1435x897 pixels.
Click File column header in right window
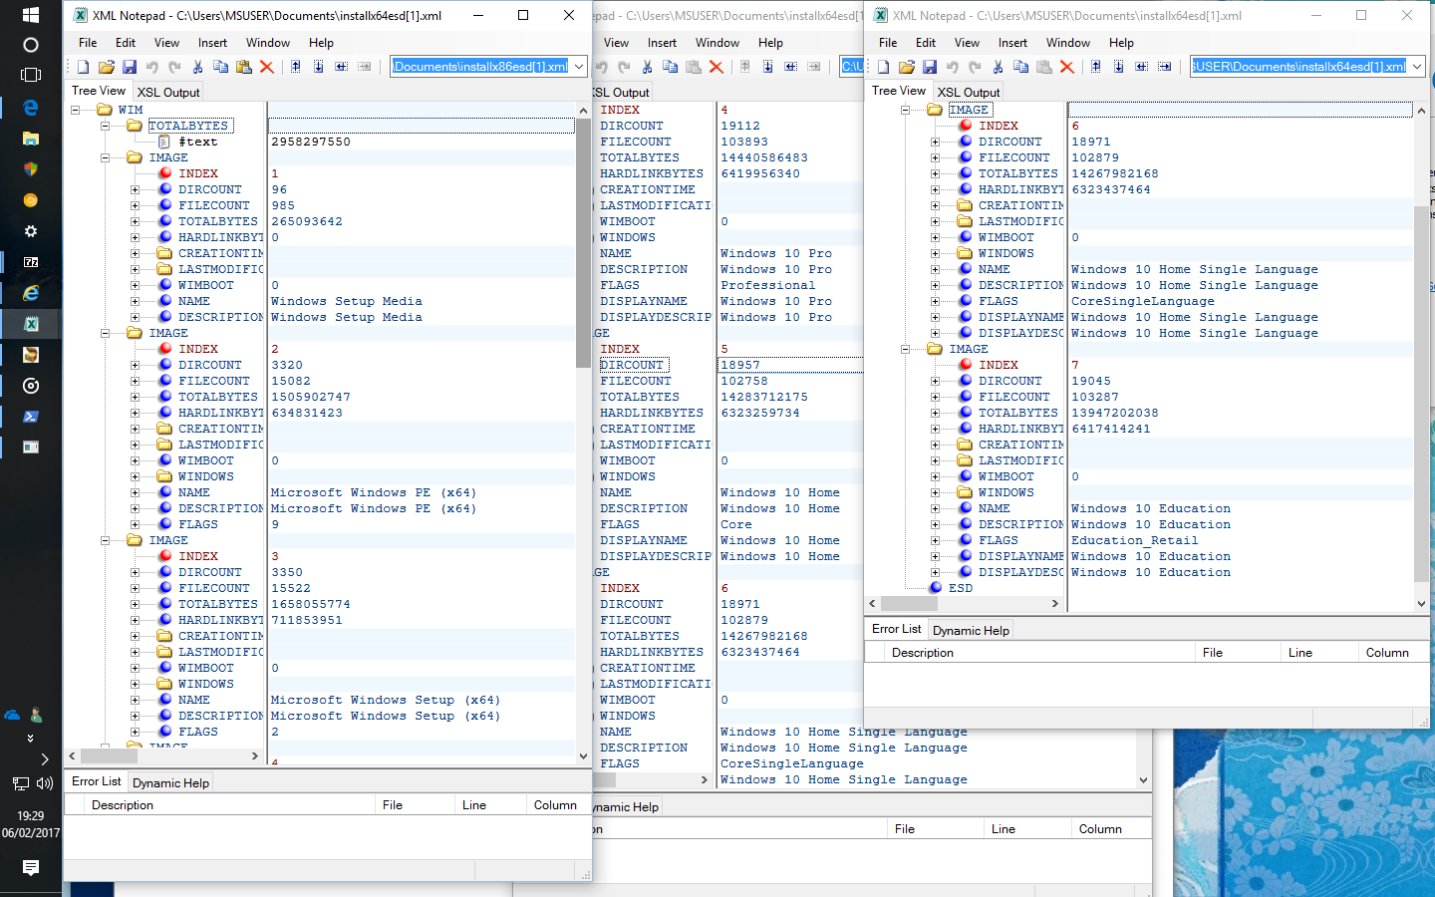click(x=1238, y=653)
